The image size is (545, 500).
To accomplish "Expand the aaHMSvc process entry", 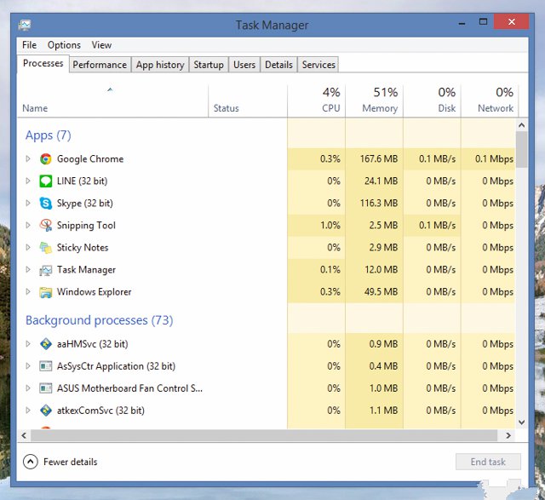I will (28, 344).
